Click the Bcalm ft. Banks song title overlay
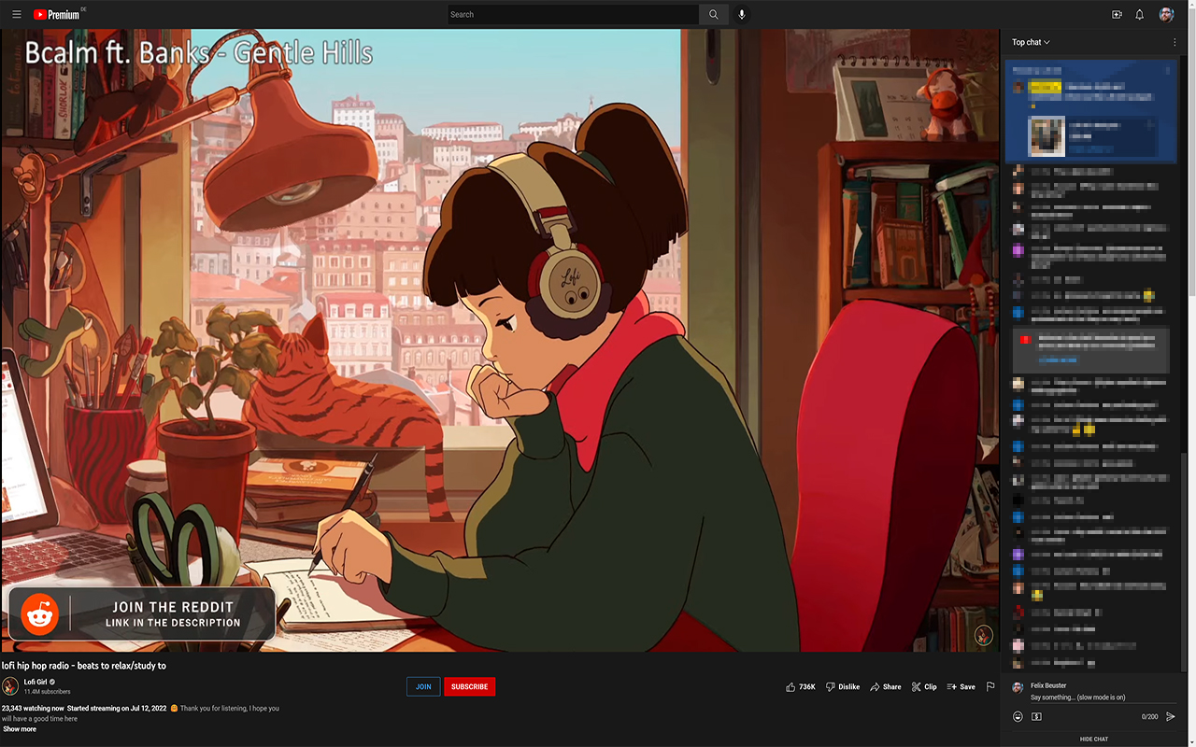This screenshot has height=747, width=1196. click(x=198, y=52)
